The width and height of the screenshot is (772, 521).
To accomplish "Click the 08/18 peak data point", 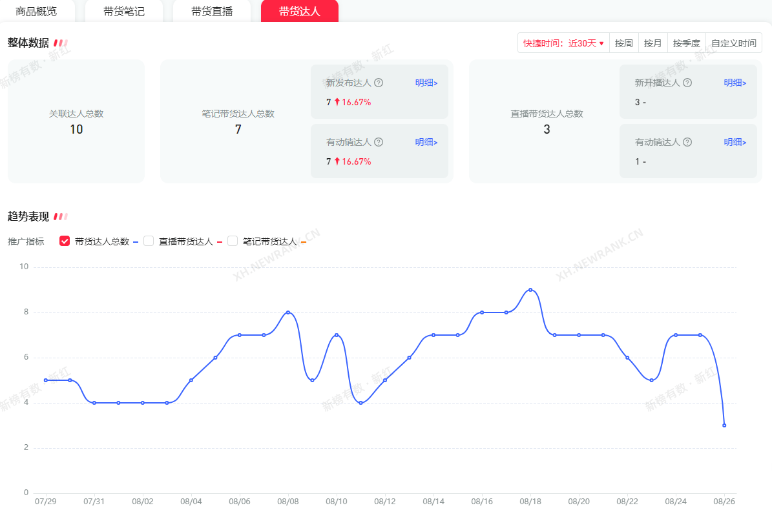I will click(x=530, y=290).
